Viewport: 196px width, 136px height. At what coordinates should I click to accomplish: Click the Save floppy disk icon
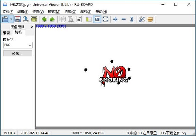point(17,19)
